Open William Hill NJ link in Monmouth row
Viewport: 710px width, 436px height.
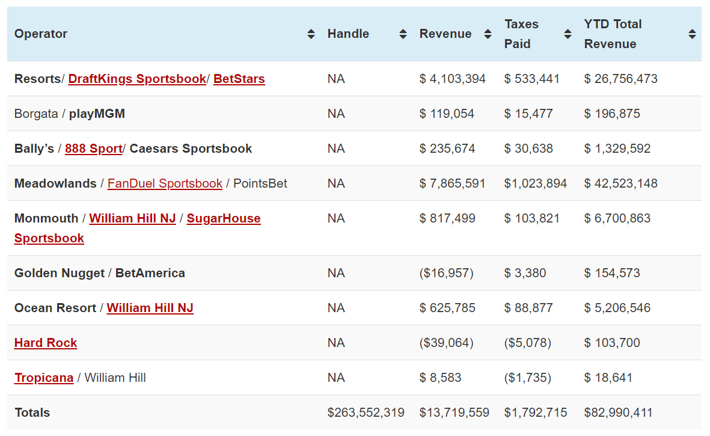point(132,218)
